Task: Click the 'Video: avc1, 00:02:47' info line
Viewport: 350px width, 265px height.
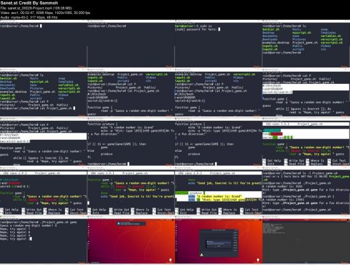Action: (45, 13)
